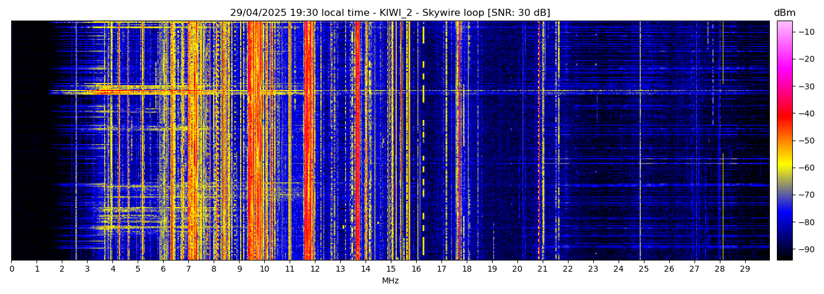Image resolution: width=824 pixels, height=294 pixels.
Task: Click the −10 tick label on the colorbar
Action: [806, 32]
